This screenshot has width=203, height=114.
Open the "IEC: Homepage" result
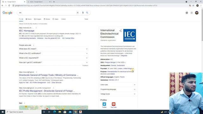click(x=27, y=31)
